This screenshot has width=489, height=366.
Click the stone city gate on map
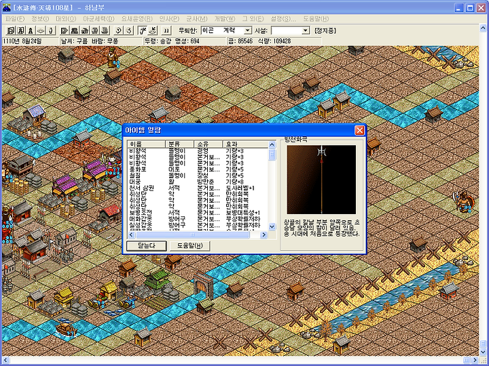coord(203,284)
